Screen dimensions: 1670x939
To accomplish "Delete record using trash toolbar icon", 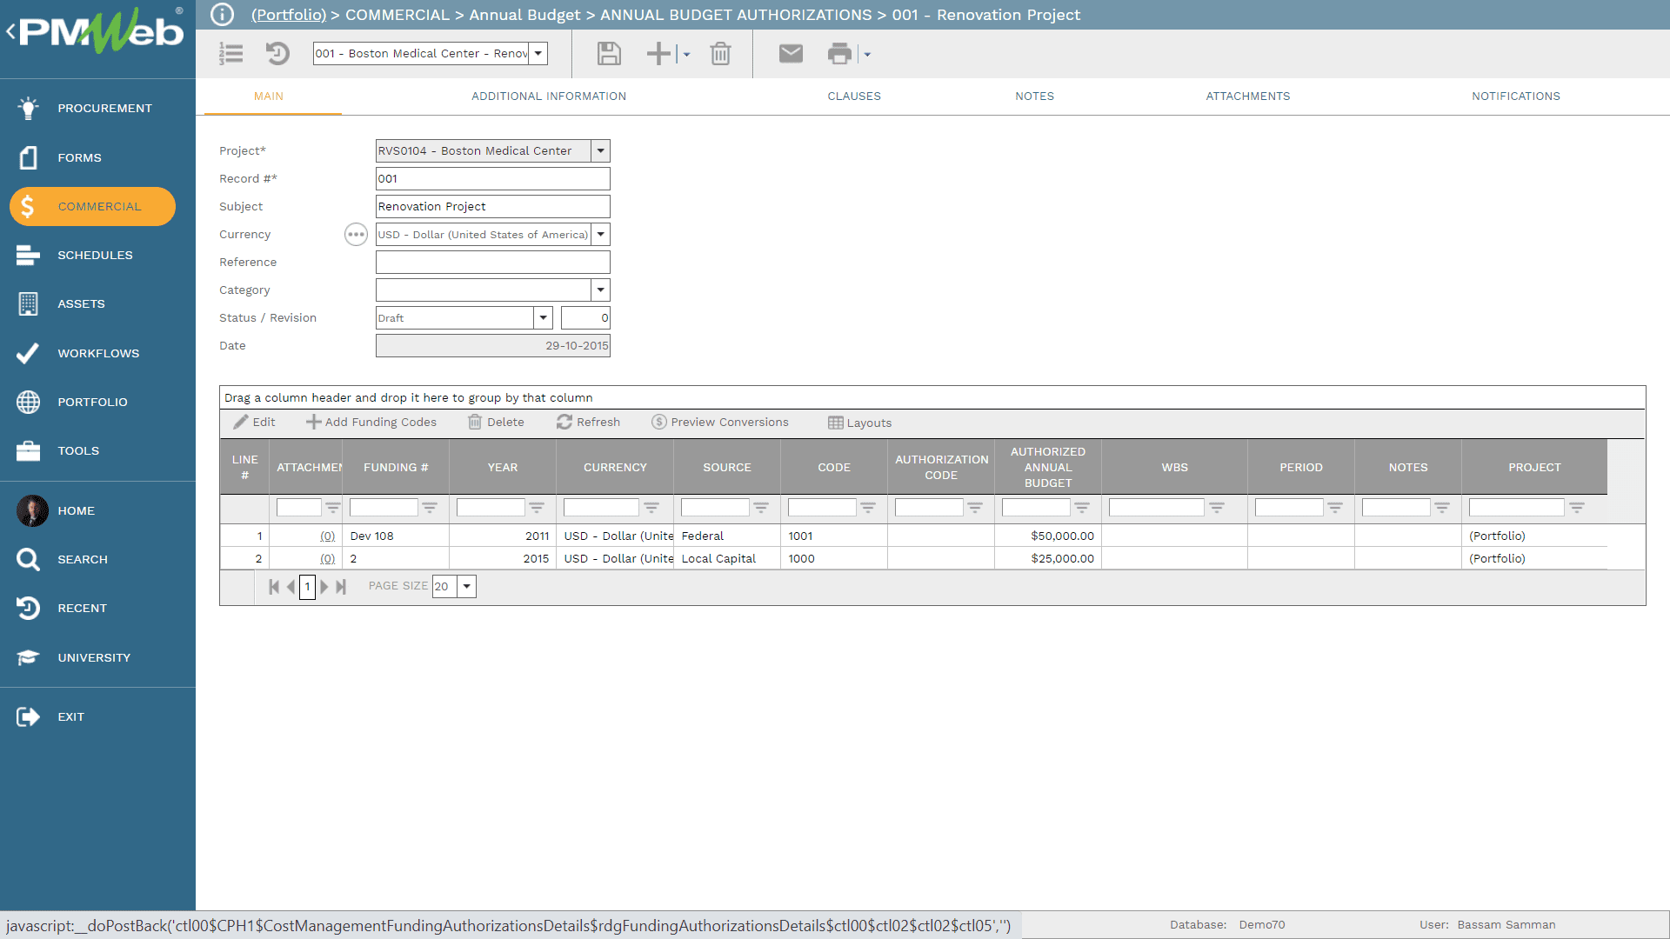I will point(720,54).
